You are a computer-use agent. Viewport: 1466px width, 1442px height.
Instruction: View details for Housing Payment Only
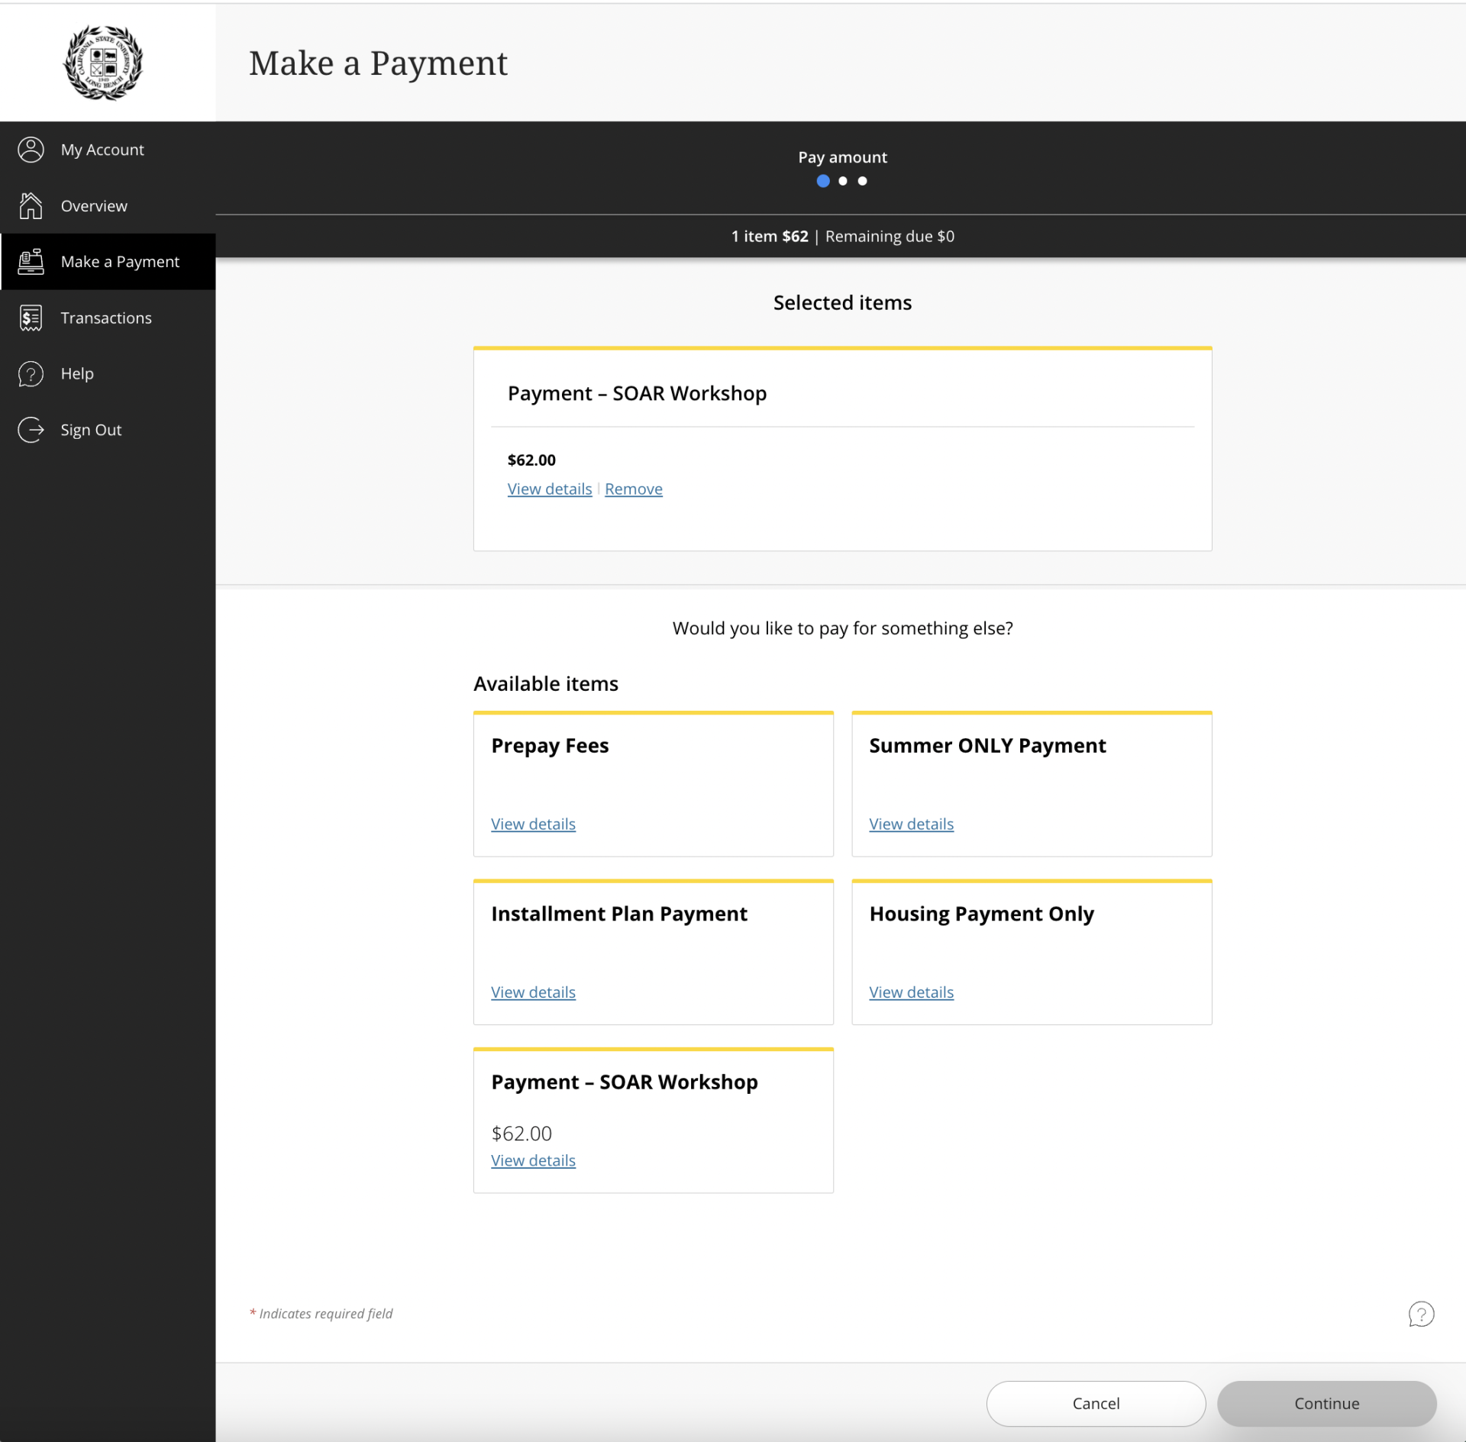[x=910, y=992]
